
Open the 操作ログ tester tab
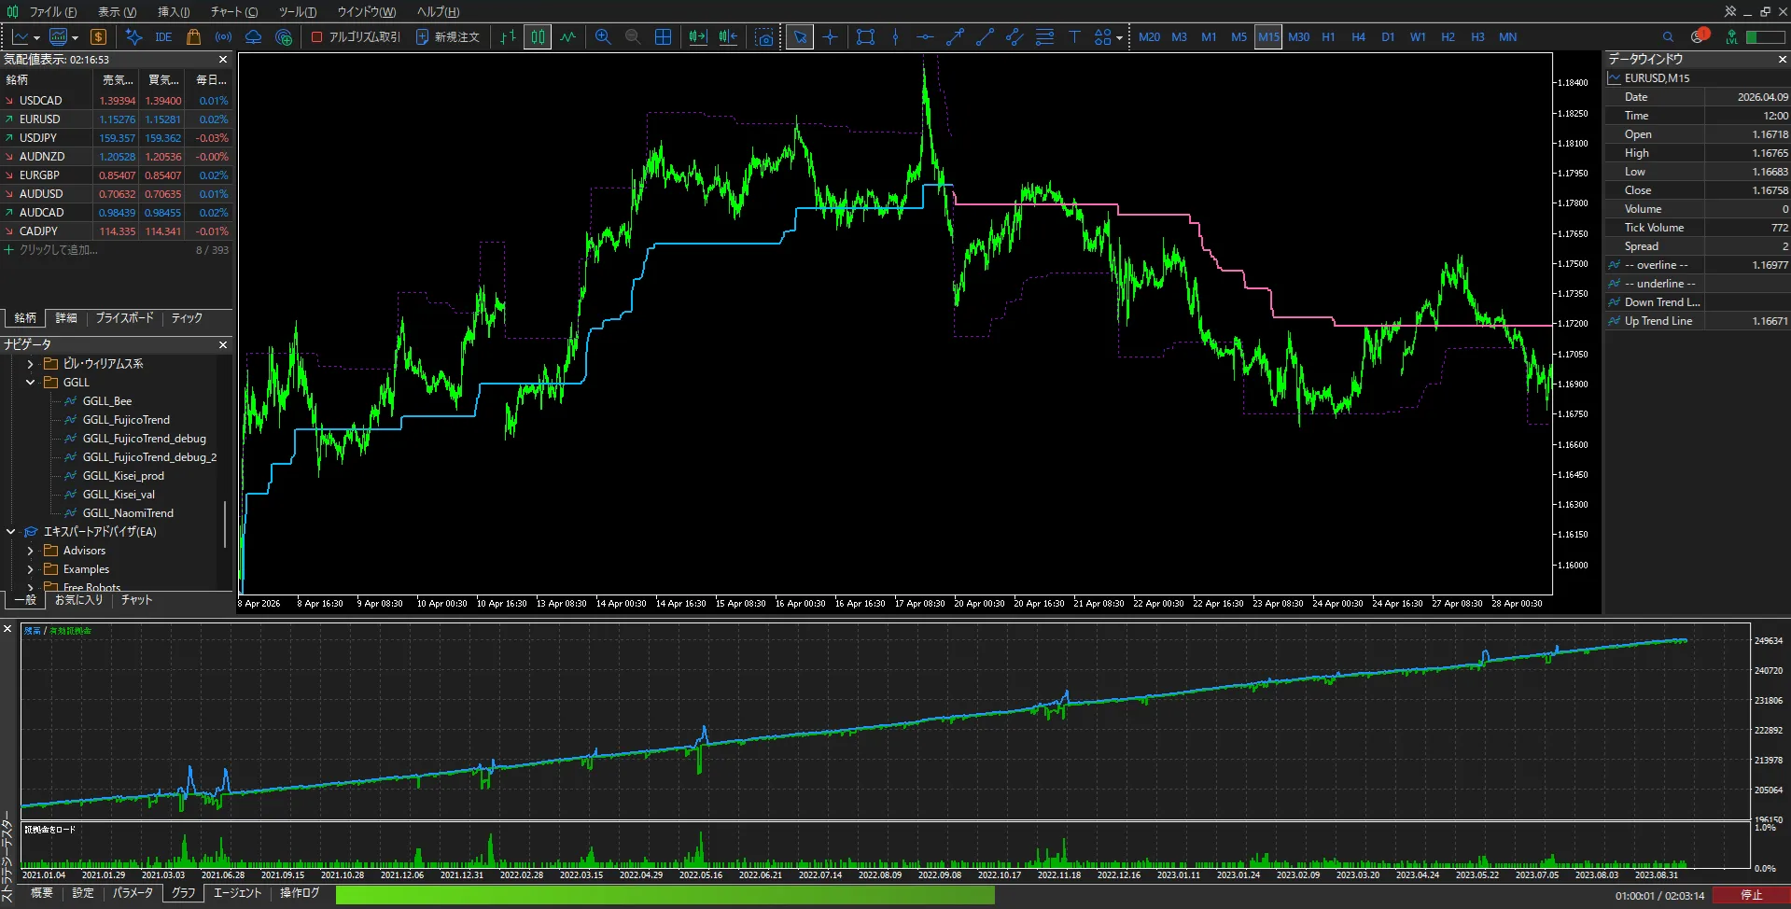(300, 893)
